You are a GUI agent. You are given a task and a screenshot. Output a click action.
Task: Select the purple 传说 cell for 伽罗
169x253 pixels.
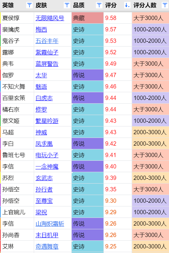click(88, 75)
